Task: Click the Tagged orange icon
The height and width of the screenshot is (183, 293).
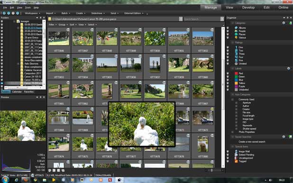Action: point(236,161)
